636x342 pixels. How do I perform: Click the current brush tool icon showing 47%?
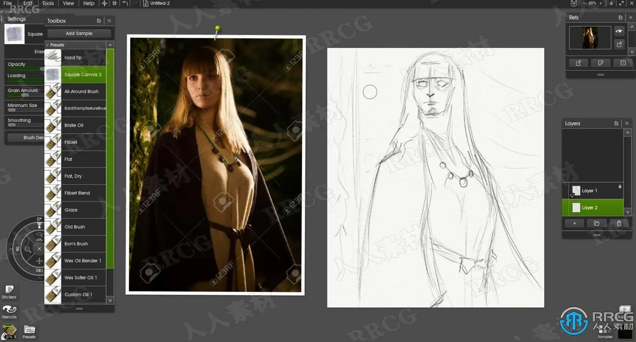(9, 332)
